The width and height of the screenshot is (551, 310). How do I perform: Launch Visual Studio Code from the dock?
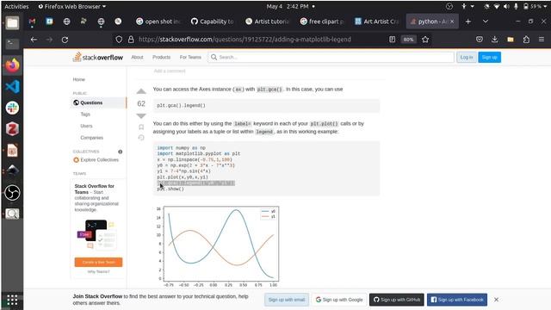coord(12,86)
